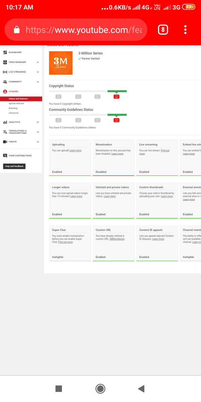Click the 3M Series channel avatar
This screenshot has width=201, height=402.
(61, 63)
